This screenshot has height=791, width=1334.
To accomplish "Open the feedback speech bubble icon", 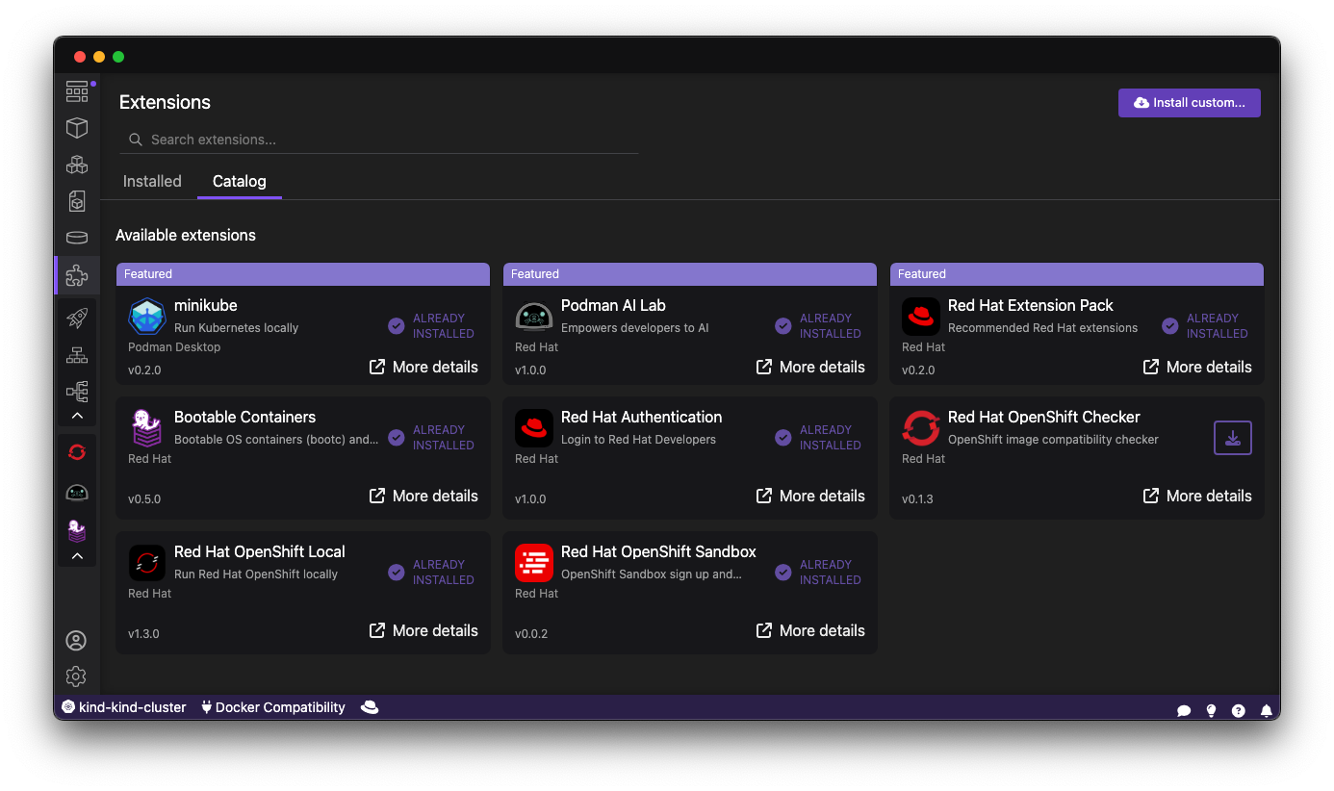I will [1184, 710].
